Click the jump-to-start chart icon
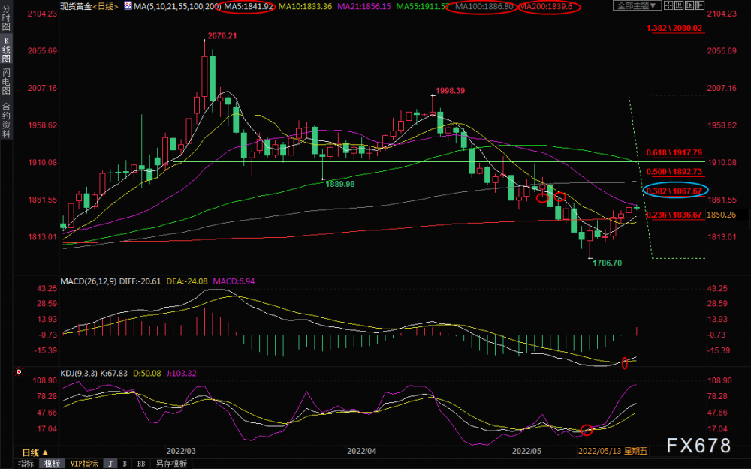The width and height of the screenshot is (751, 469). click(x=679, y=6)
